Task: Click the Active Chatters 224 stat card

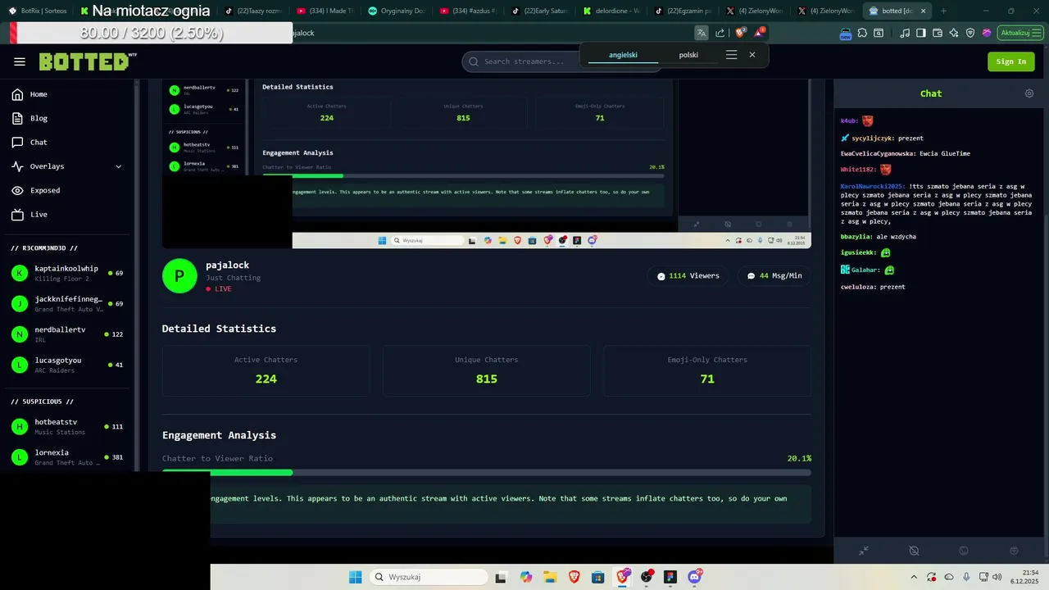Action: (266, 370)
